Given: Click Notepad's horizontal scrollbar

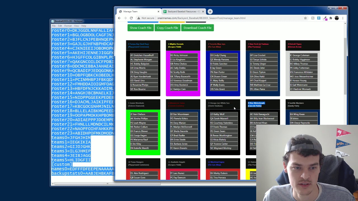Looking at the screenshot, I should [107, 184].
